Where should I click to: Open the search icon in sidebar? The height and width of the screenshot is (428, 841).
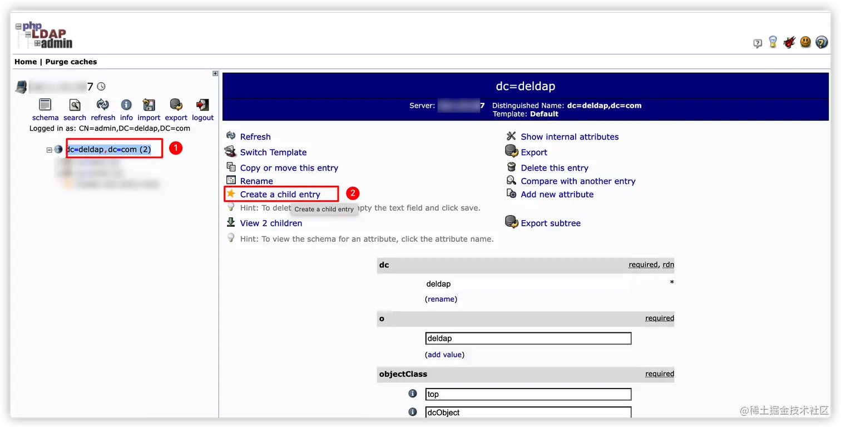(x=75, y=104)
